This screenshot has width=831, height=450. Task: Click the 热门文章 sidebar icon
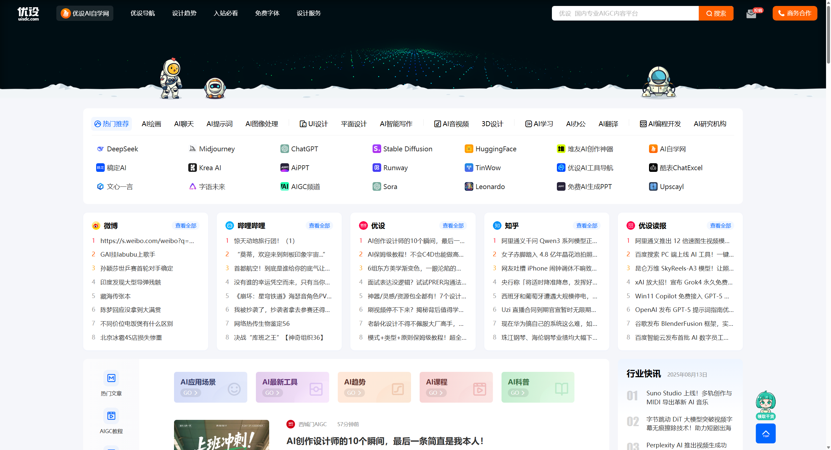coord(111,378)
